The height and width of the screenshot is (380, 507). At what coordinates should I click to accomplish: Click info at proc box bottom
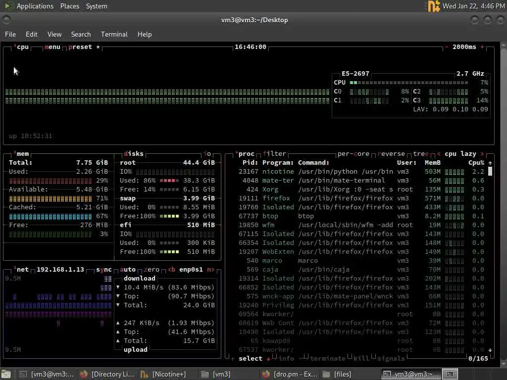pyautogui.click(x=287, y=359)
